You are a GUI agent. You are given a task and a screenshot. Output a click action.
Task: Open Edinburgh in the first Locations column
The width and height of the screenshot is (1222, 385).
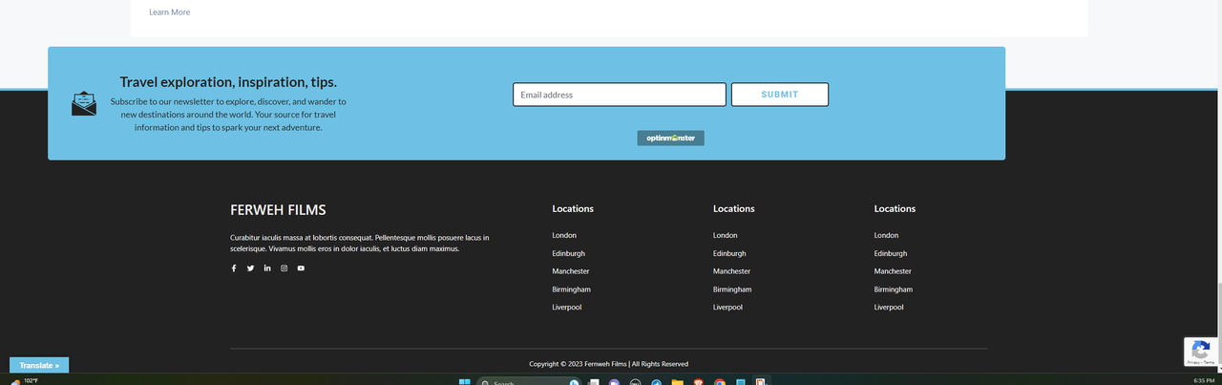(569, 253)
